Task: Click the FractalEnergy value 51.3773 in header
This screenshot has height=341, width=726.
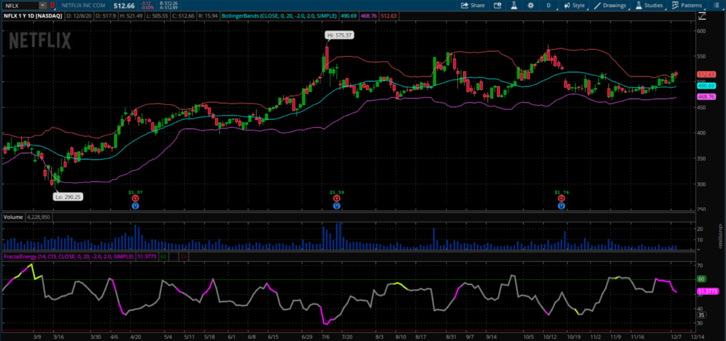Action: (147, 256)
